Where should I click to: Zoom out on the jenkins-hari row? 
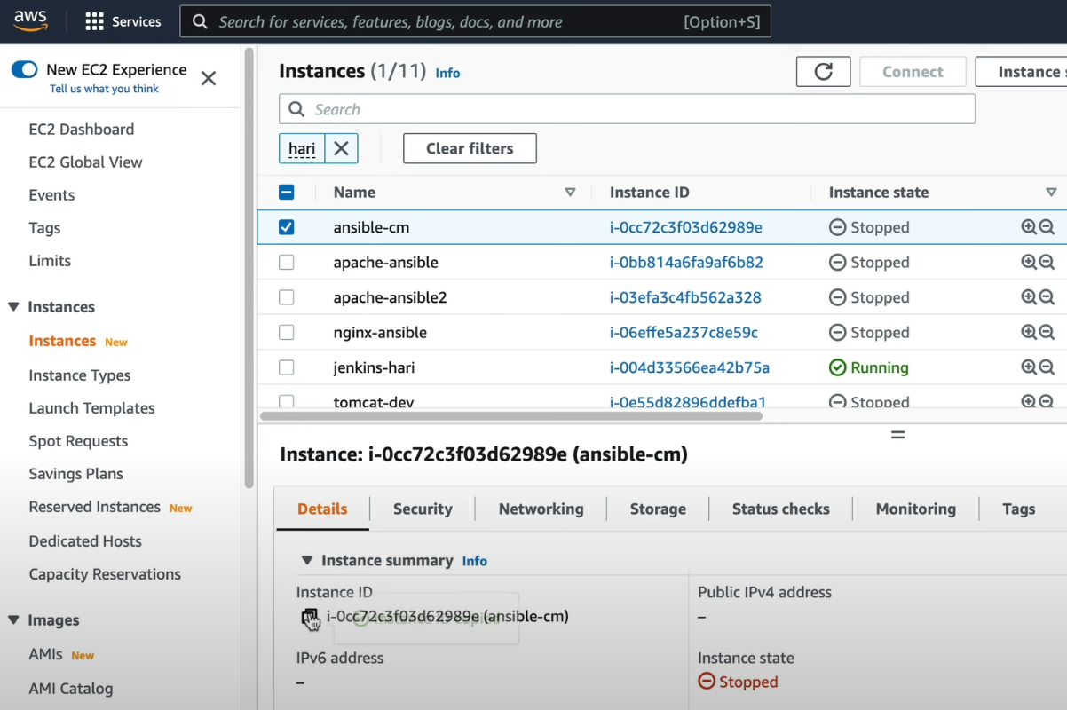coord(1047,367)
